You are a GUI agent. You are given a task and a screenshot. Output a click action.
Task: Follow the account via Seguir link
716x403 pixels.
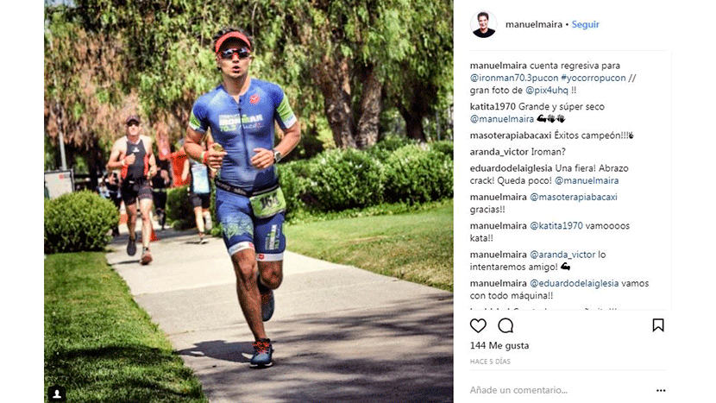(x=586, y=25)
